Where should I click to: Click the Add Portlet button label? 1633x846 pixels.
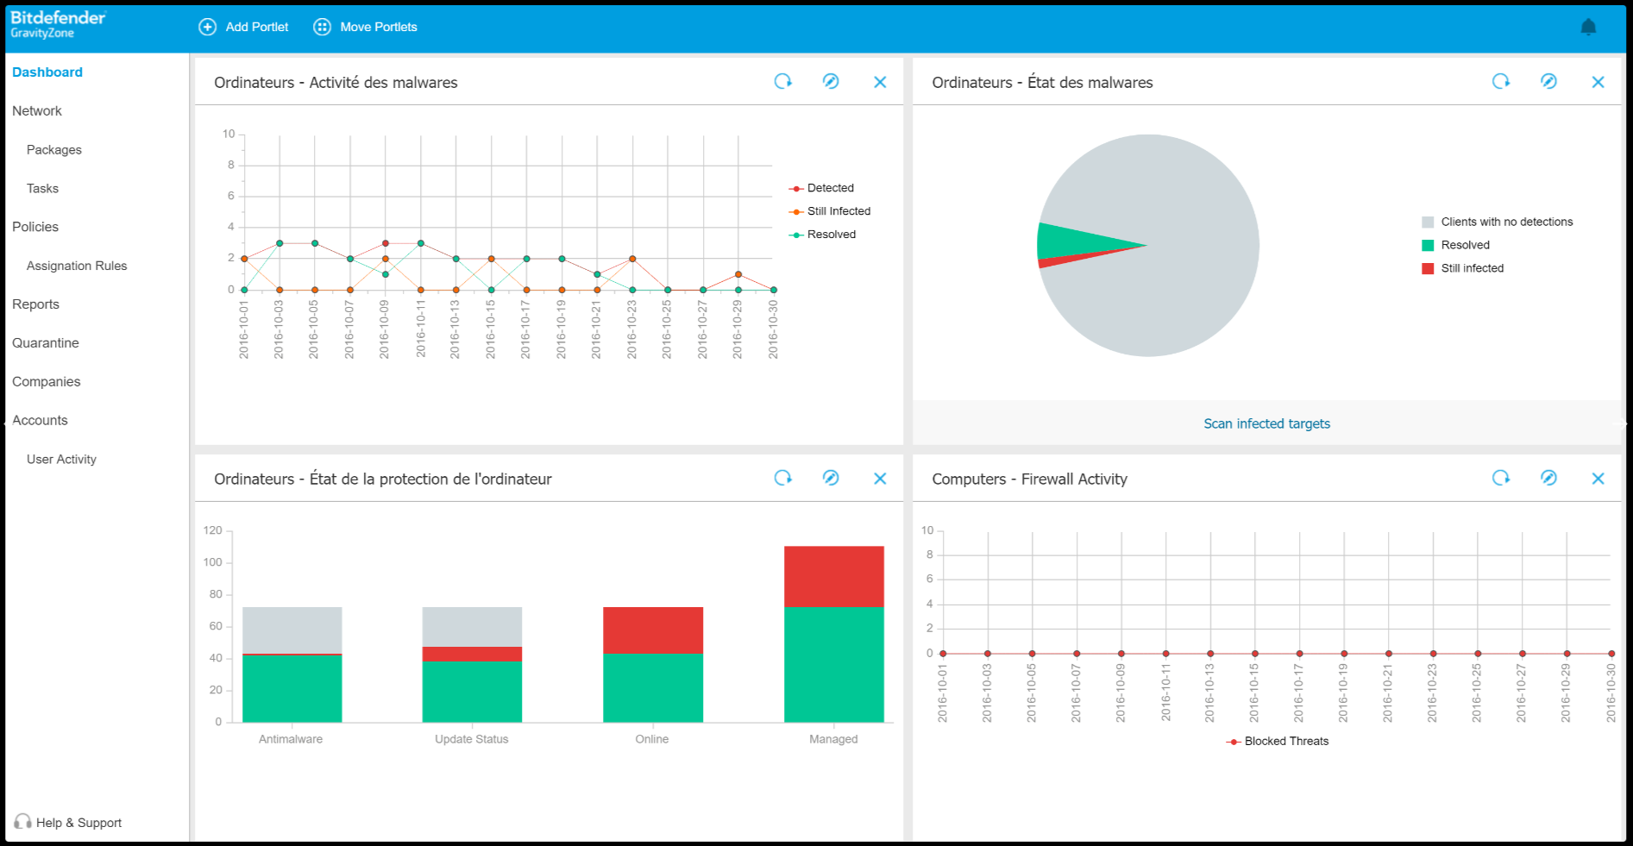coord(257,27)
